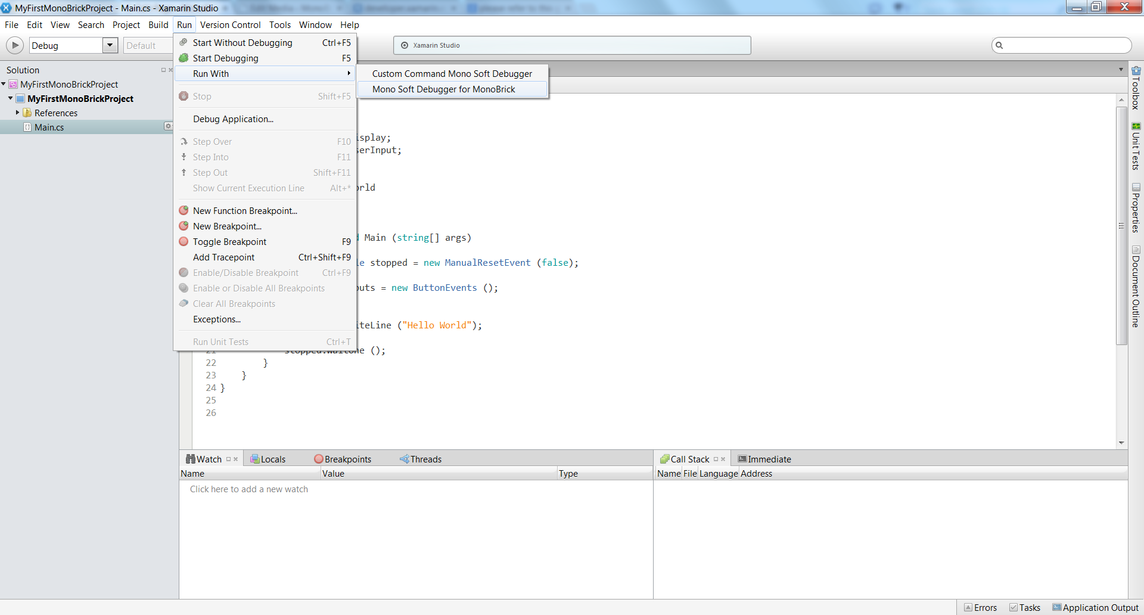Open the Debug configuration dropdown

click(110, 45)
